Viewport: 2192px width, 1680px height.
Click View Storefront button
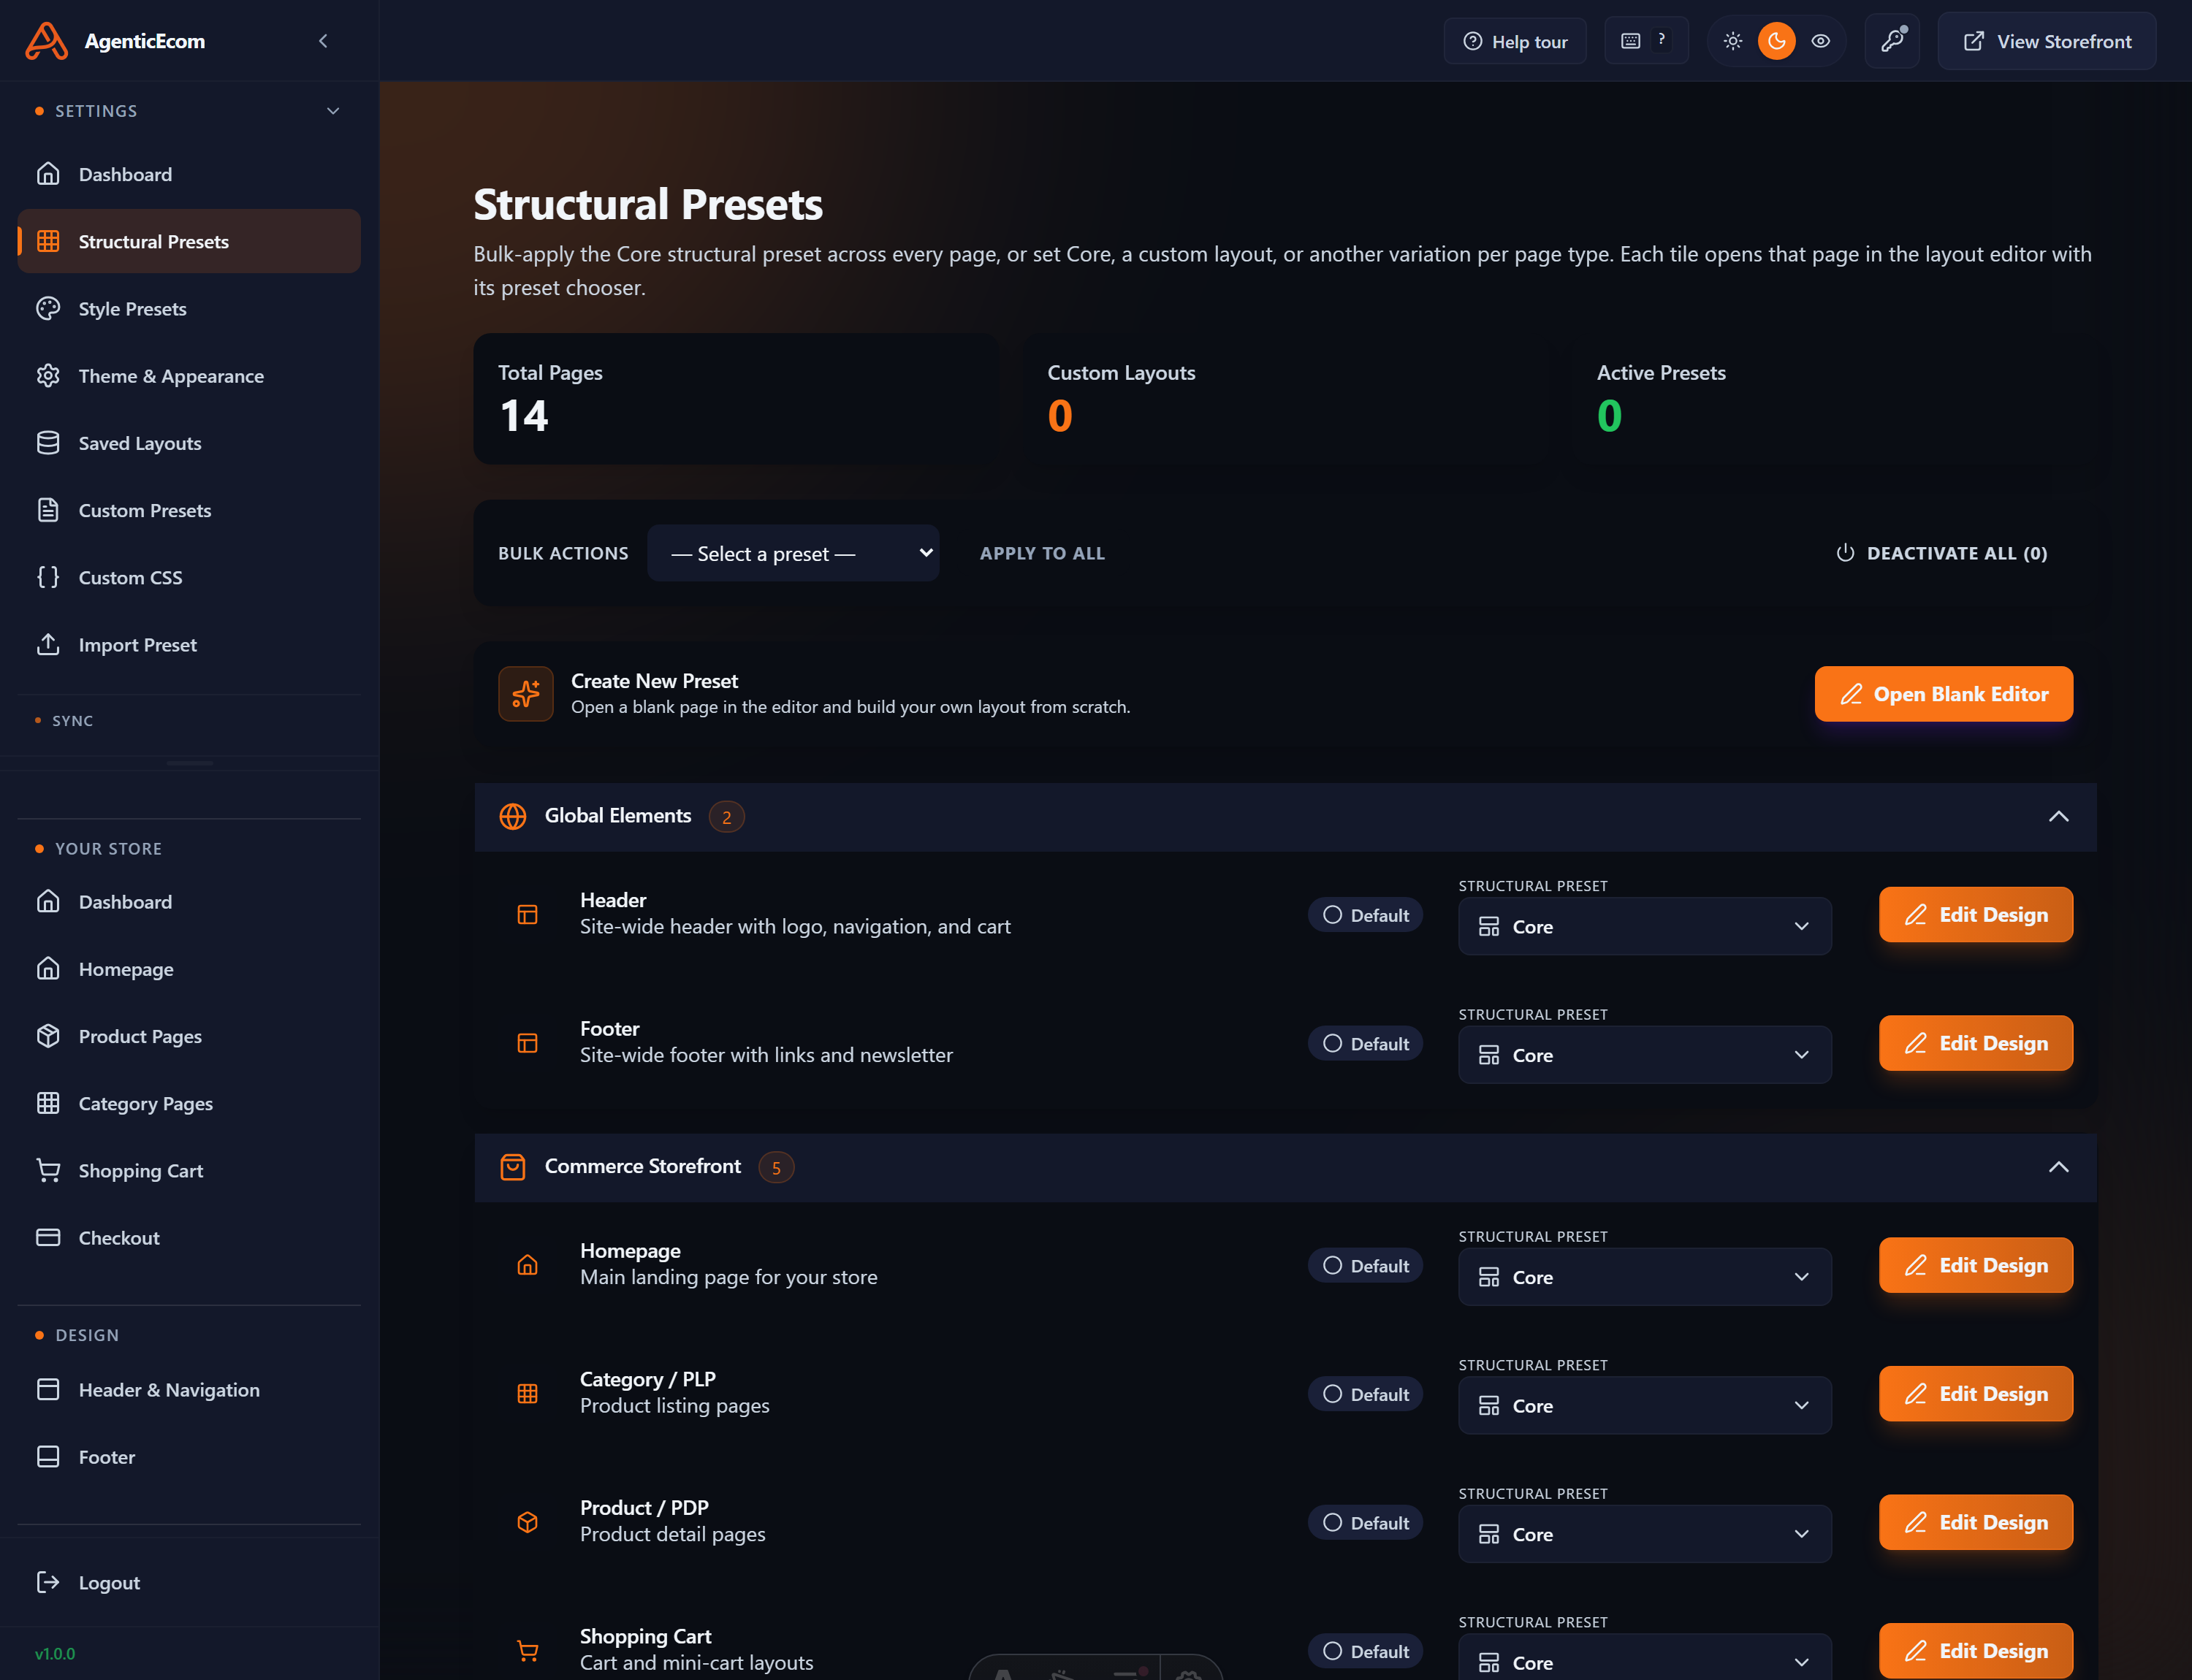pyautogui.click(x=2047, y=41)
